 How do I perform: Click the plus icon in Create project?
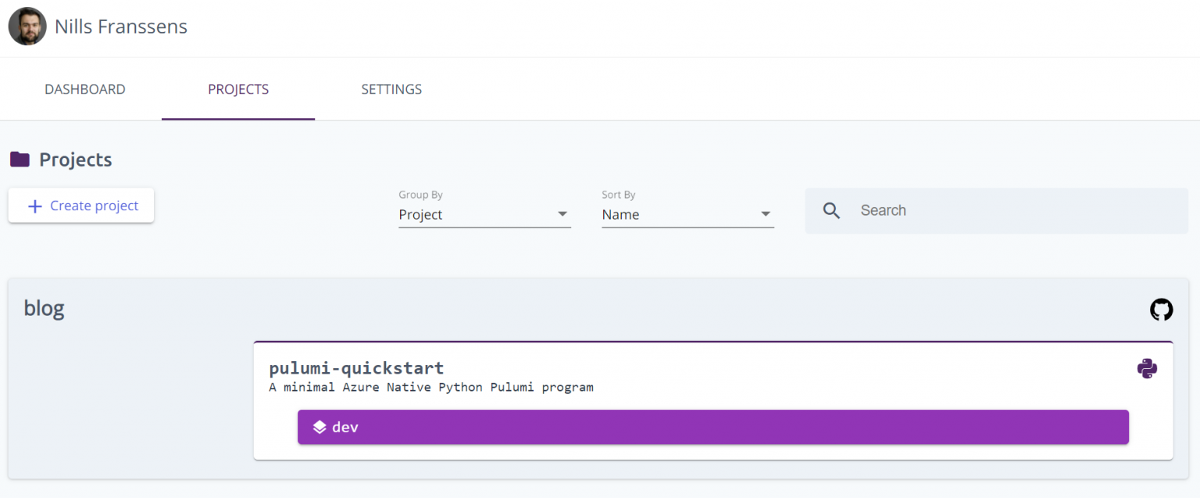click(34, 206)
